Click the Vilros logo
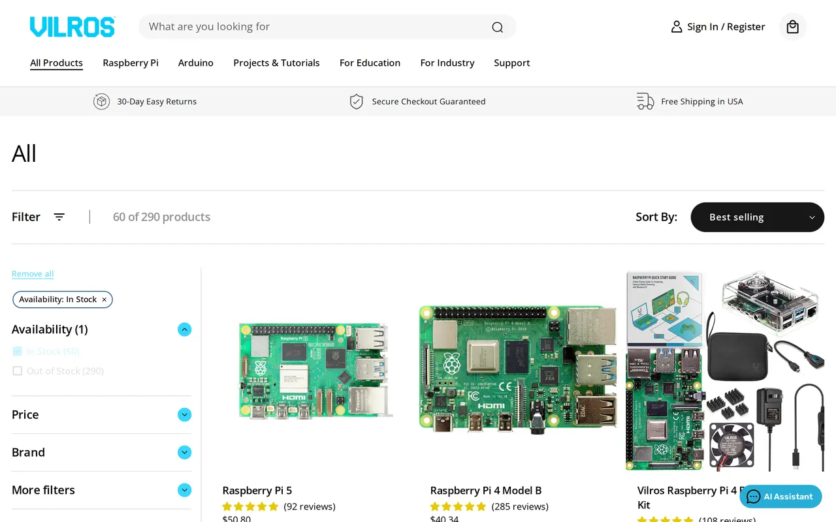This screenshot has width=836, height=522. pos(72,27)
